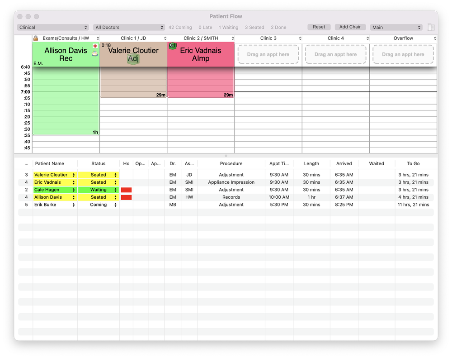Viewport: 452px width, 358px height.
Task: Open the Clinic 3 chair dropdown
Action: click(x=300, y=38)
